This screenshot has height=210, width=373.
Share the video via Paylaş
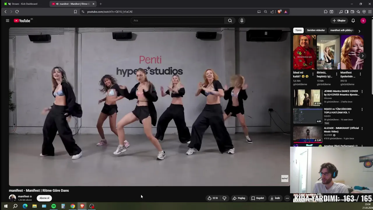(x=239, y=198)
